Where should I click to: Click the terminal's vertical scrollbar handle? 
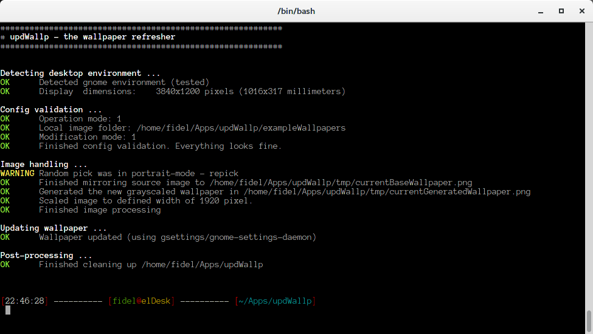click(589, 321)
